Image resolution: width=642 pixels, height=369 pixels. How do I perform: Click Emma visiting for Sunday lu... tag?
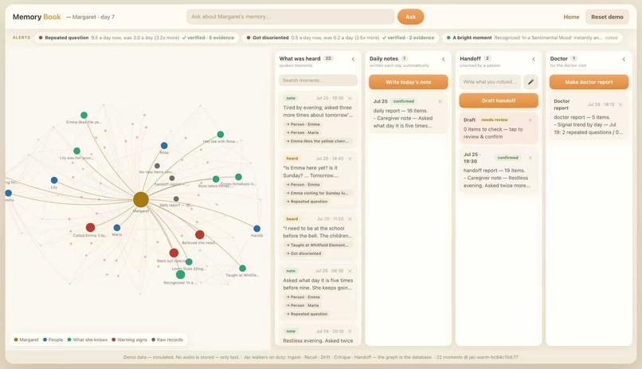click(x=317, y=193)
